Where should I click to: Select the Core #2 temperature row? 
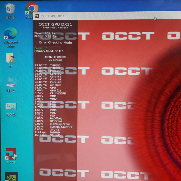pyautogui.click(x=48, y=77)
